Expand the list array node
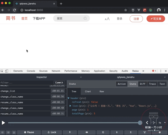This screenshot has width=168, height=135. click(x=70, y=106)
